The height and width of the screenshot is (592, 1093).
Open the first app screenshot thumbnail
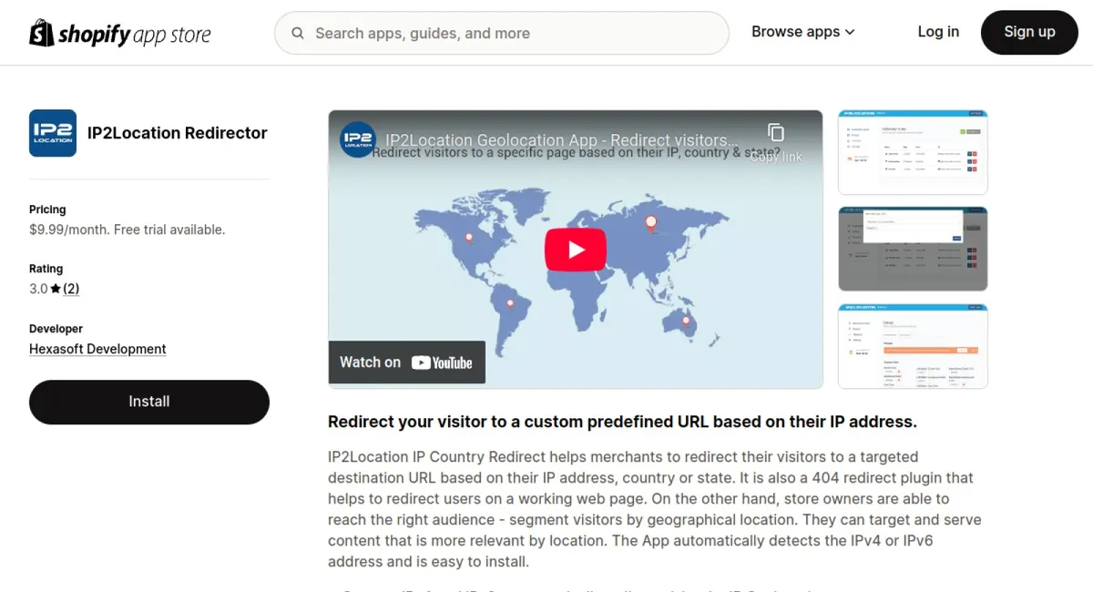pyautogui.click(x=913, y=152)
